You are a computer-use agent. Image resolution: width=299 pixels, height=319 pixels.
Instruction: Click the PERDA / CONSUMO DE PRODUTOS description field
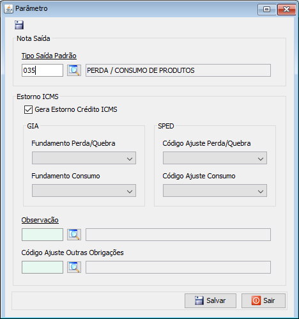point(178,70)
